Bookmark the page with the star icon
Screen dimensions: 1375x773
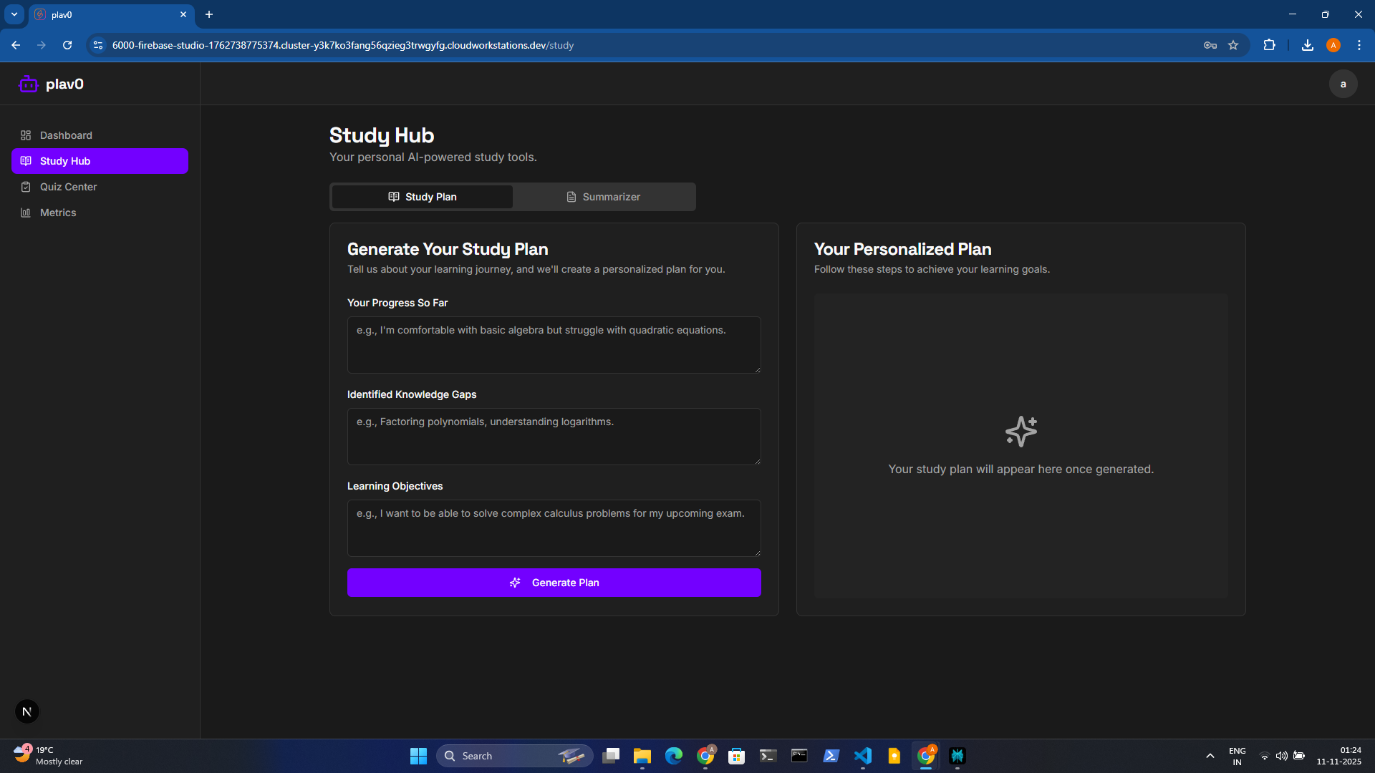(x=1233, y=45)
